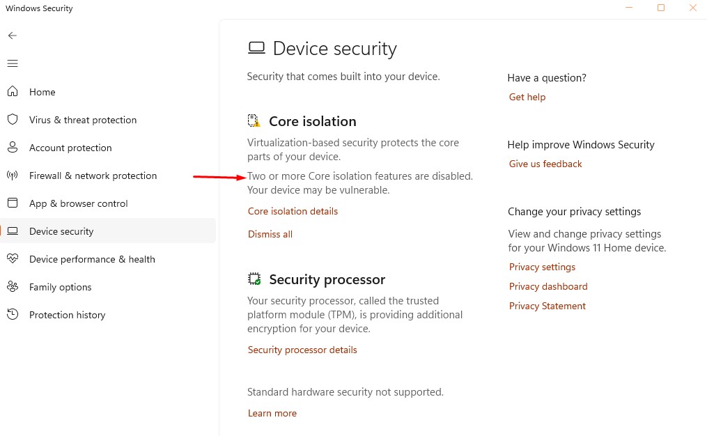Dismiss all Core isolation warnings
This screenshot has width=707, height=436.
tap(270, 234)
